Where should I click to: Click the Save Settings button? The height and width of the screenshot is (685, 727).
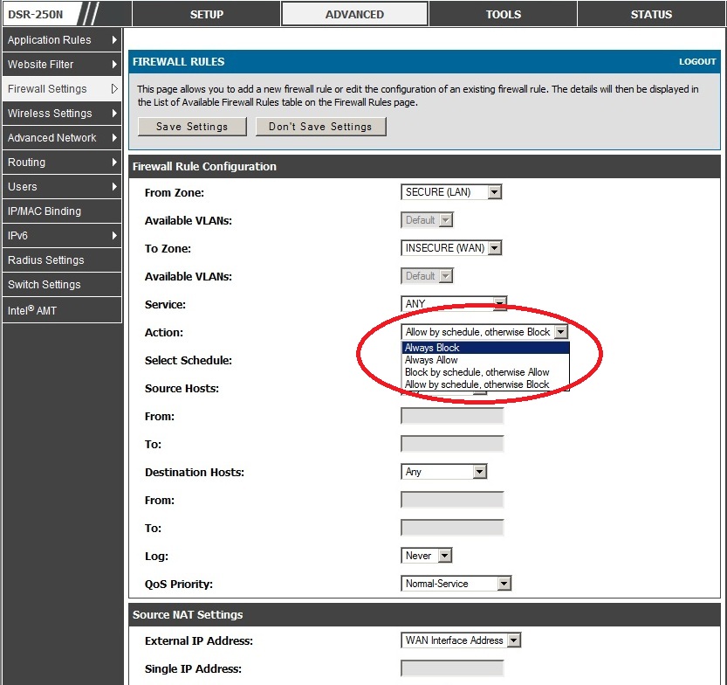click(192, 127)
